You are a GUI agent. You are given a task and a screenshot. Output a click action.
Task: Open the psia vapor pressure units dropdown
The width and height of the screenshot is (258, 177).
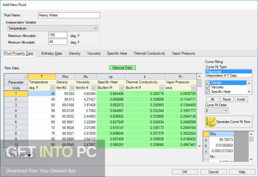pyautogui.click(x=193, y=88)
